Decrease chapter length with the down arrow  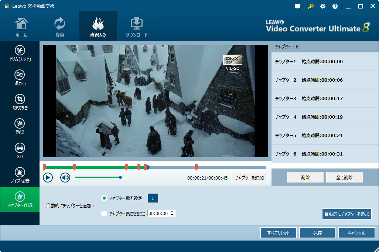pos(172,215)
